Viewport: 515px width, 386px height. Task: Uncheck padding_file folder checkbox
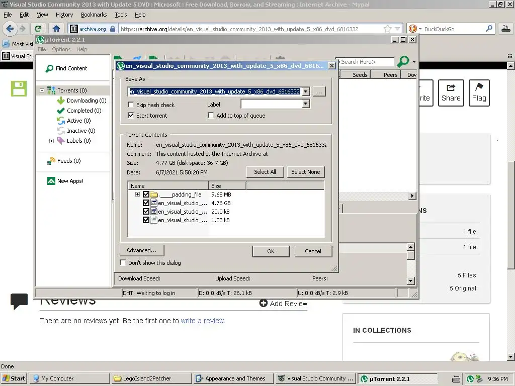(146, 195)
